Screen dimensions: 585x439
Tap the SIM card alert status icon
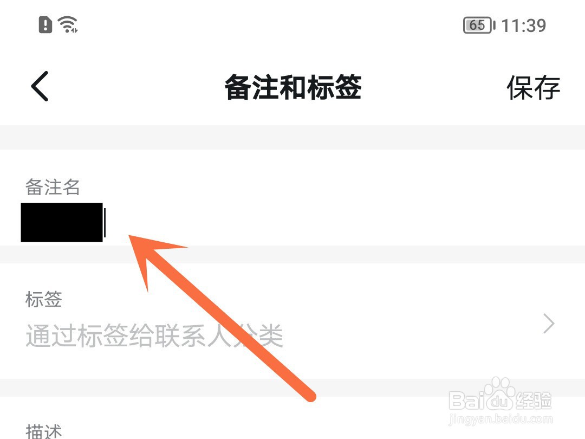tap(45, 25)
